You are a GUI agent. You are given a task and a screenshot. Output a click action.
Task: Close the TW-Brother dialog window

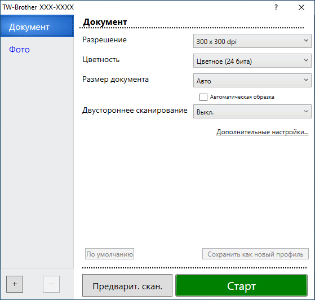[301, 7]
